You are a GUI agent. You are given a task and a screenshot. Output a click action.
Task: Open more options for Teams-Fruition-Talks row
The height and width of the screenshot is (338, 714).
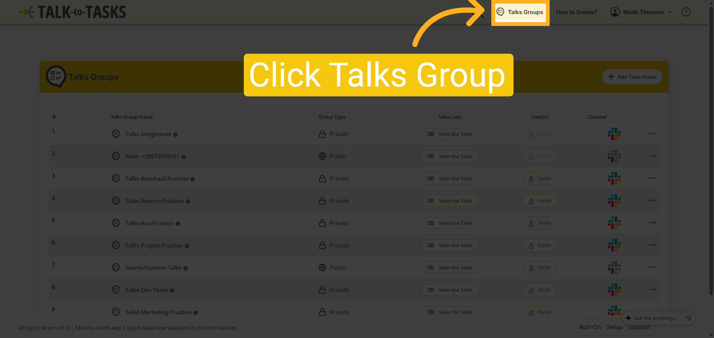[653, 267]
